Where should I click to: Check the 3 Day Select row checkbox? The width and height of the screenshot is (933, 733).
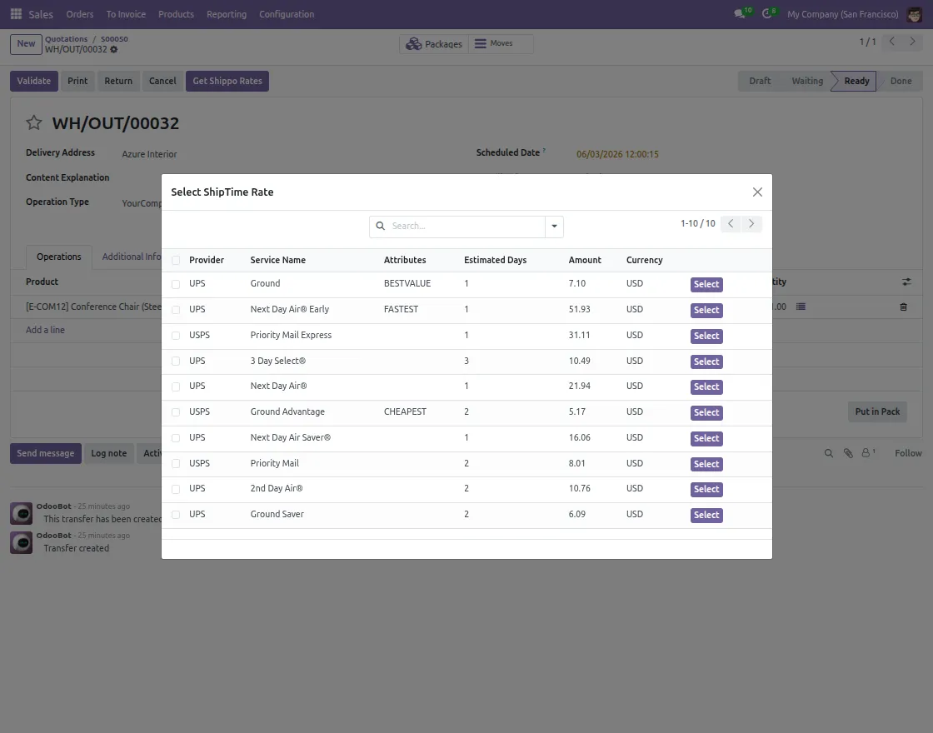pos(176,362)
